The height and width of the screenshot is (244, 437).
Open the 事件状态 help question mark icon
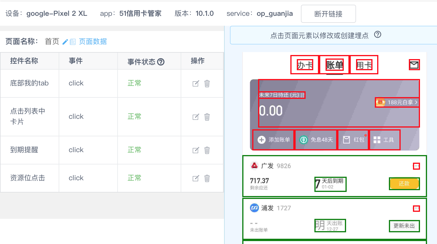pos(161,62)
